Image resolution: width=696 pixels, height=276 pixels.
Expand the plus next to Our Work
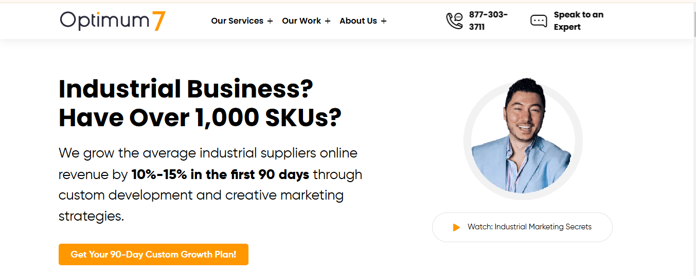click(x=328, y=21)
